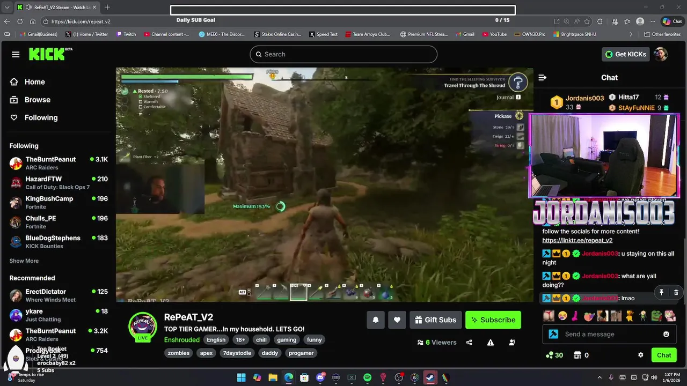The width and height of the screenshot is (687, 386).
Task: Select the English tag
Action: click(x=216, y=340)
